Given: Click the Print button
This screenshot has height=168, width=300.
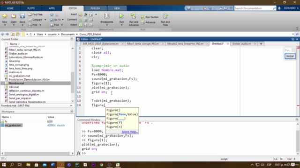Looking at the screenshot, I should pyautogui.click(x=33, y=25).
